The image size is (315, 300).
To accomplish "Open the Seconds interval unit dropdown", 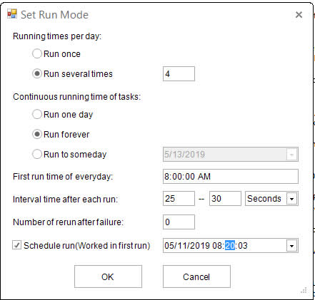I will pyautogui.click(x=292, y=199).
